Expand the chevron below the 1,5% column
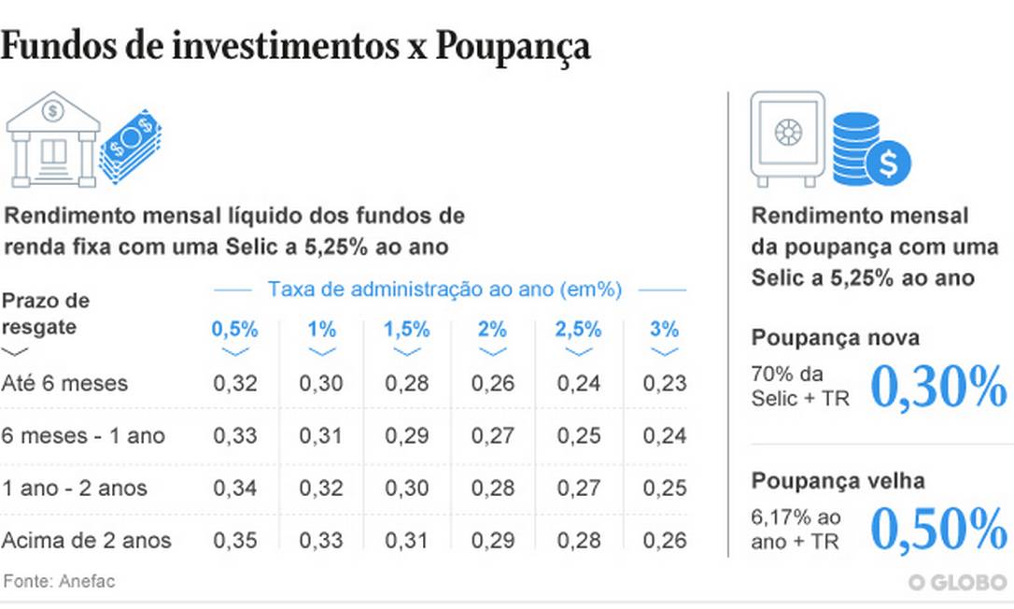This screenshot has height=609, width=1014. [x=407, y=352]
